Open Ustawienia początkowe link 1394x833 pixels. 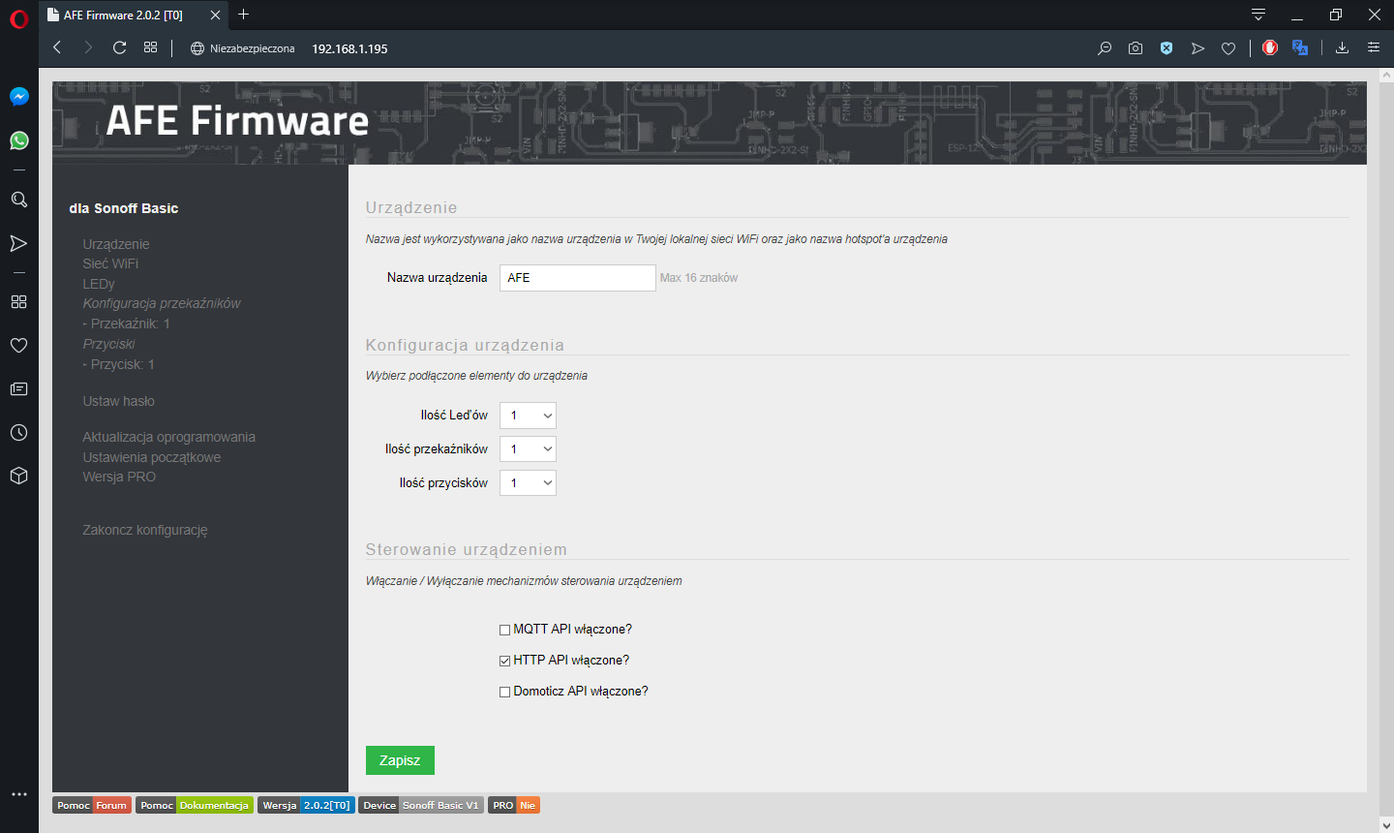pos(151,457)
